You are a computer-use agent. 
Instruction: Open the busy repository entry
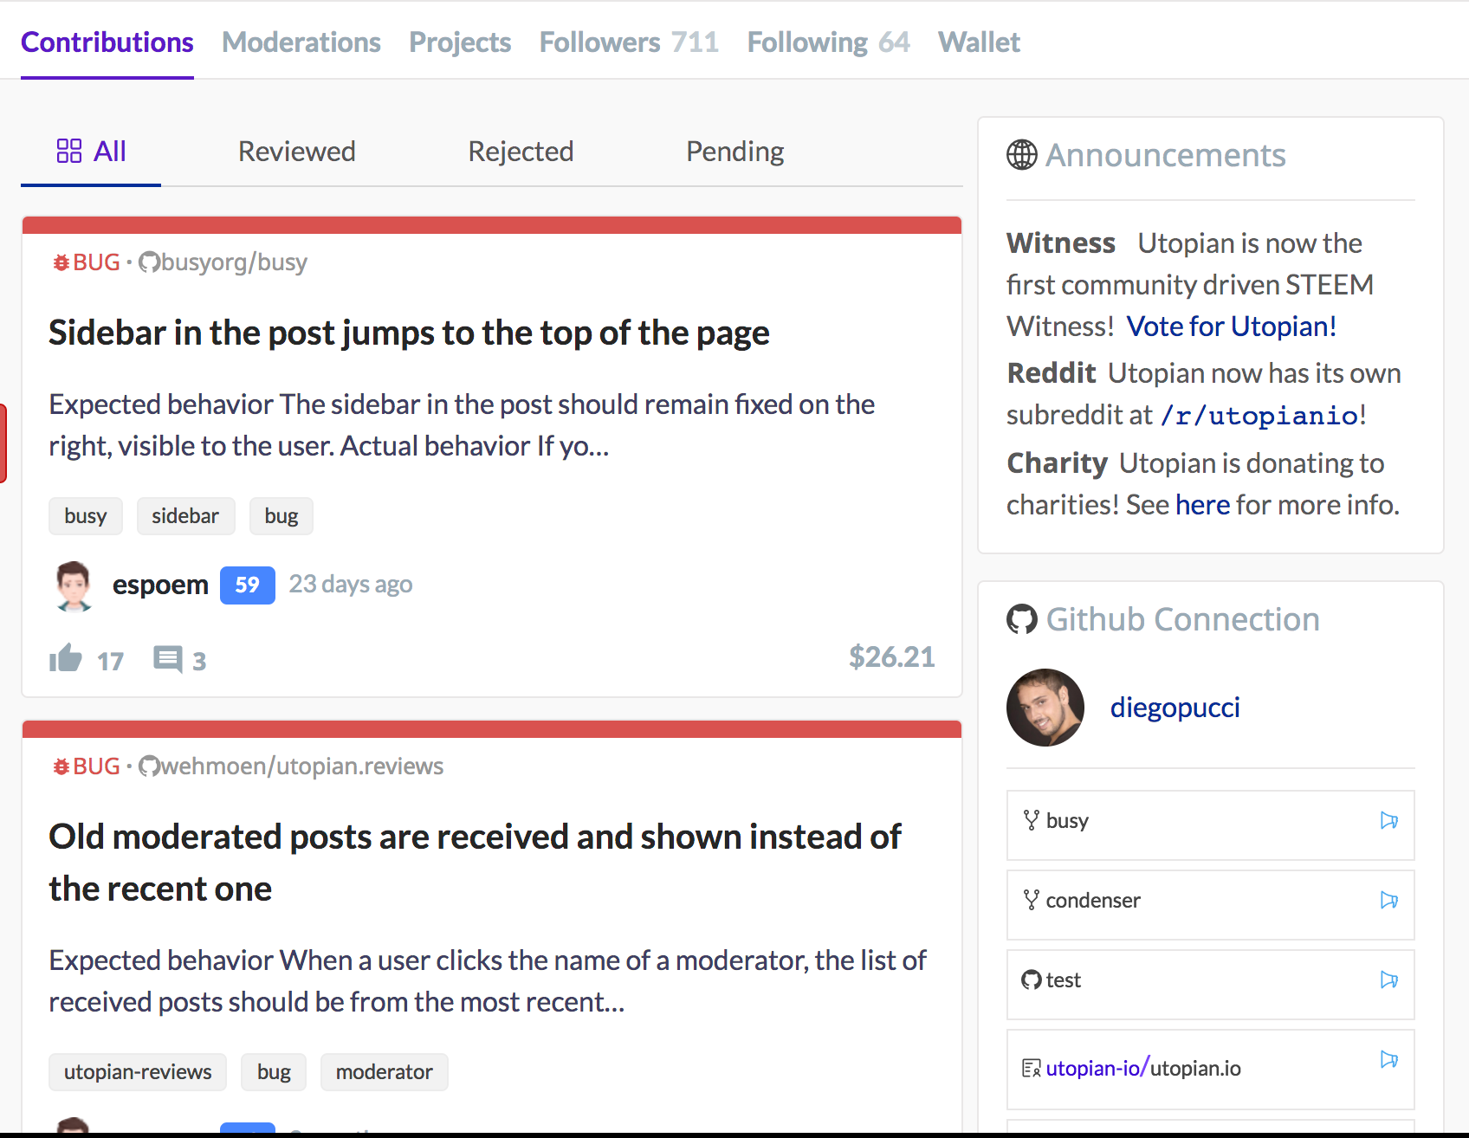click(1211, 825)
